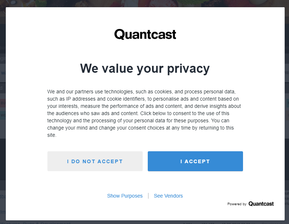Open the Show Purposes link

click(125, 196)
